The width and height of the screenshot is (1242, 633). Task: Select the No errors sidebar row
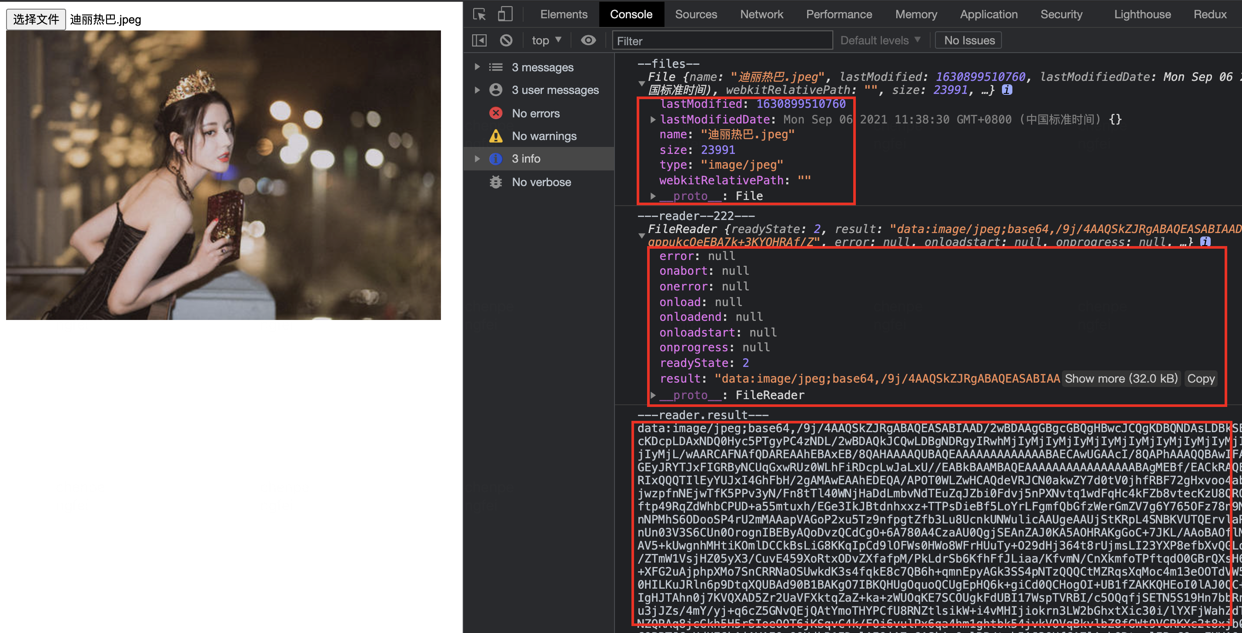pyautogui.click(x=538, y=113)
